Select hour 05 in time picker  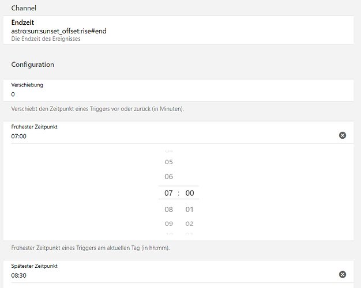169,162
